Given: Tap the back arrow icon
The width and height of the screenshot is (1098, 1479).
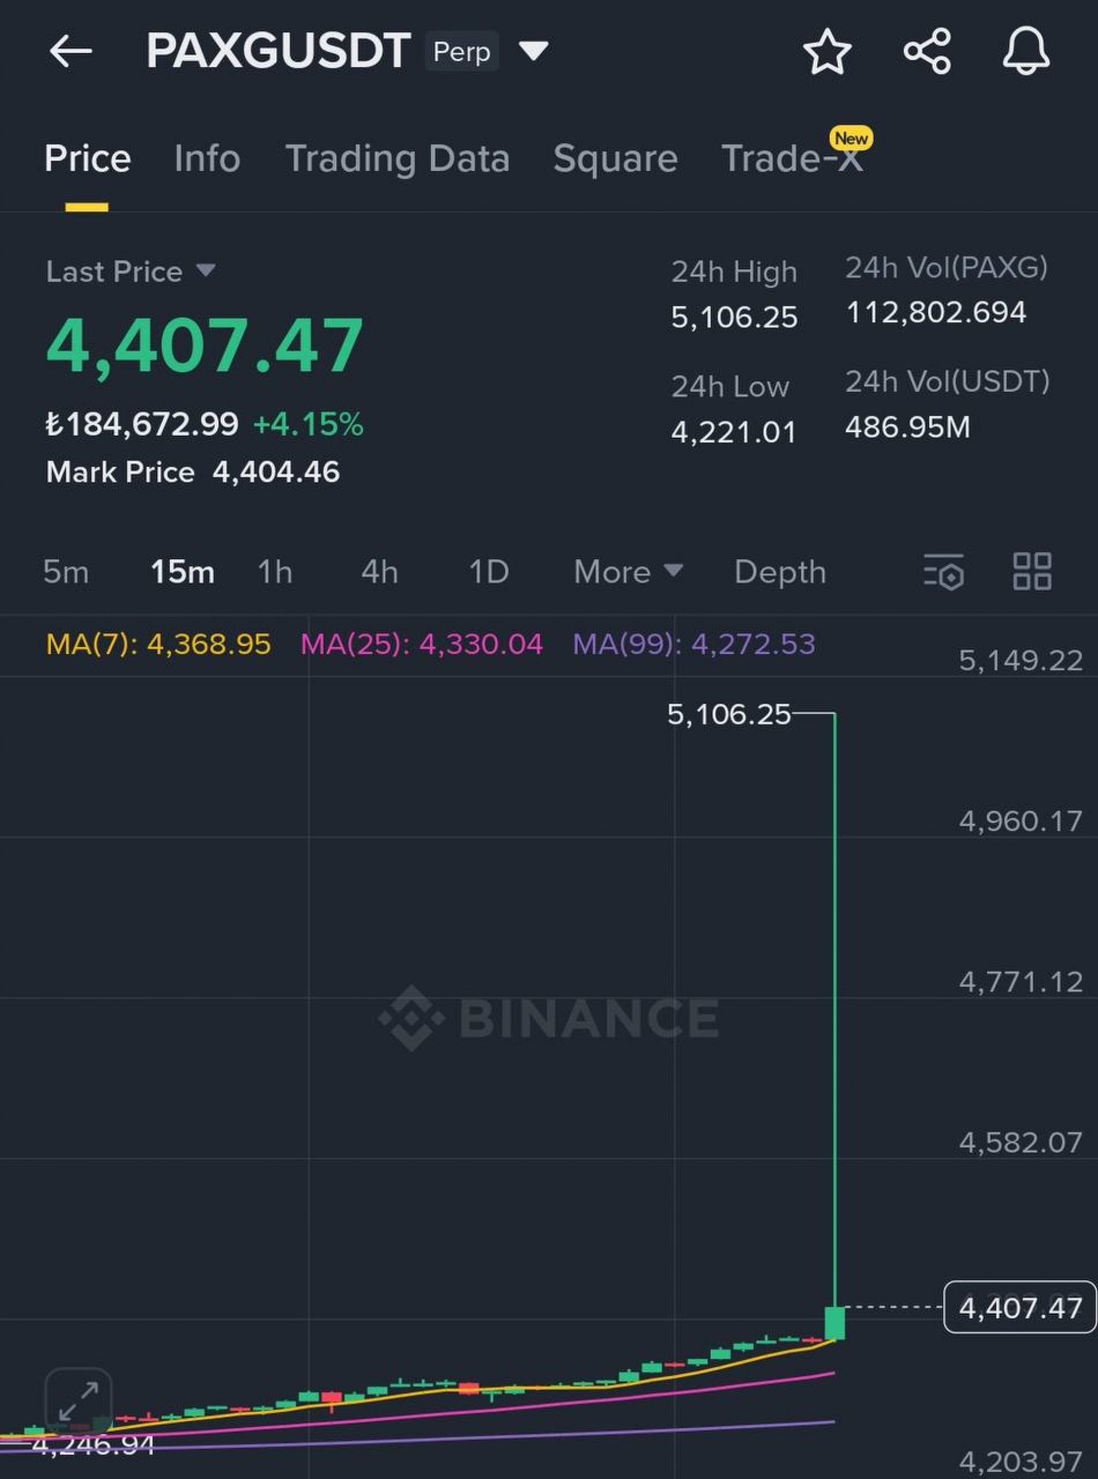Looking at the screenshot, I should click(70, 51).
